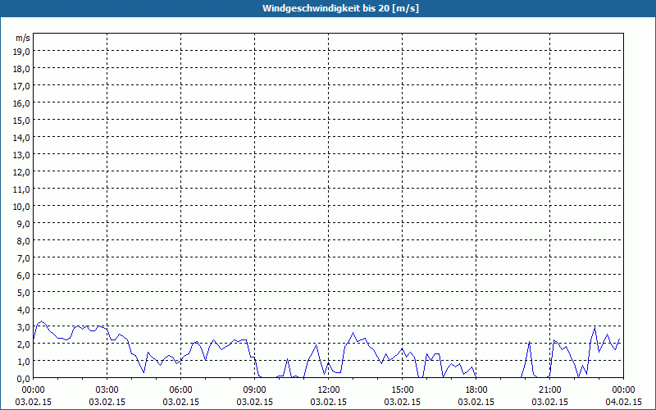Click the 03:00 time axis label
Viewport: 656px width, 410px height.
(x=107, y=390)
